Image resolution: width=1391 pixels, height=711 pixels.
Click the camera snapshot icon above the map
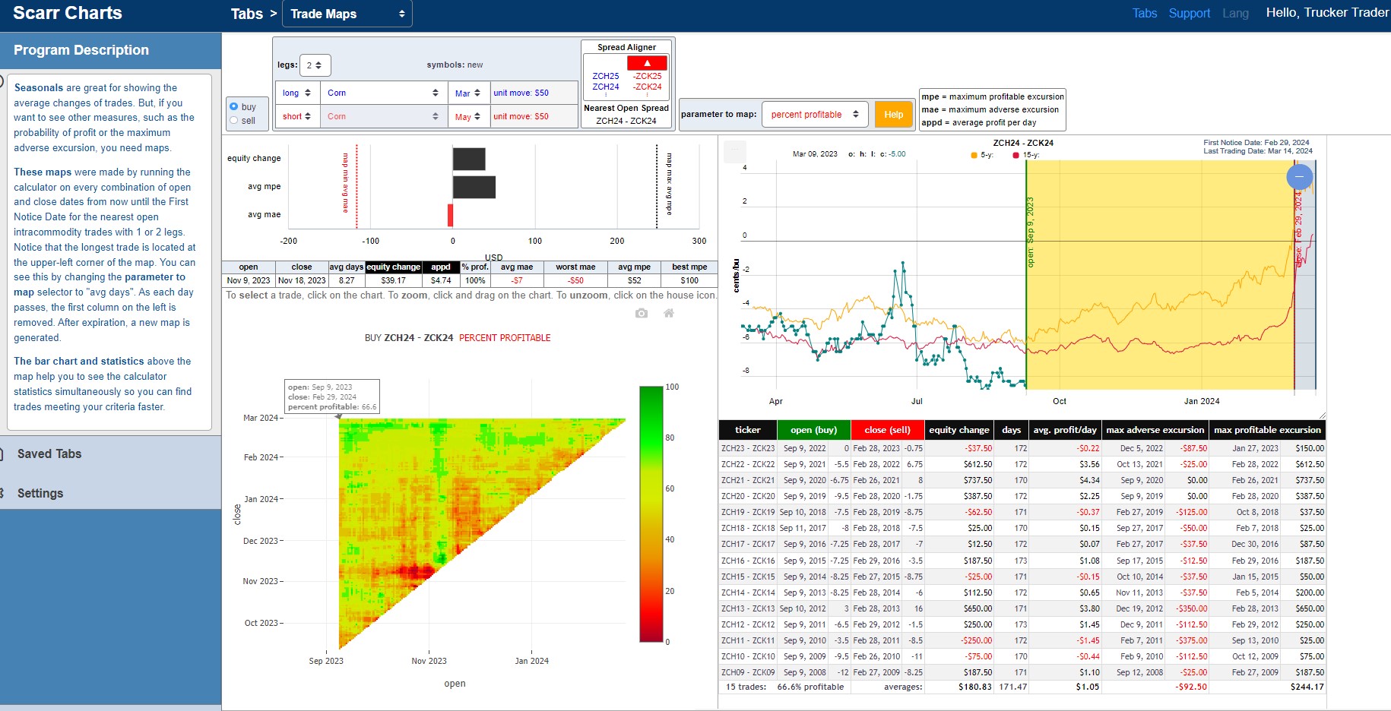pyautogui.click(x=642, y=313)
